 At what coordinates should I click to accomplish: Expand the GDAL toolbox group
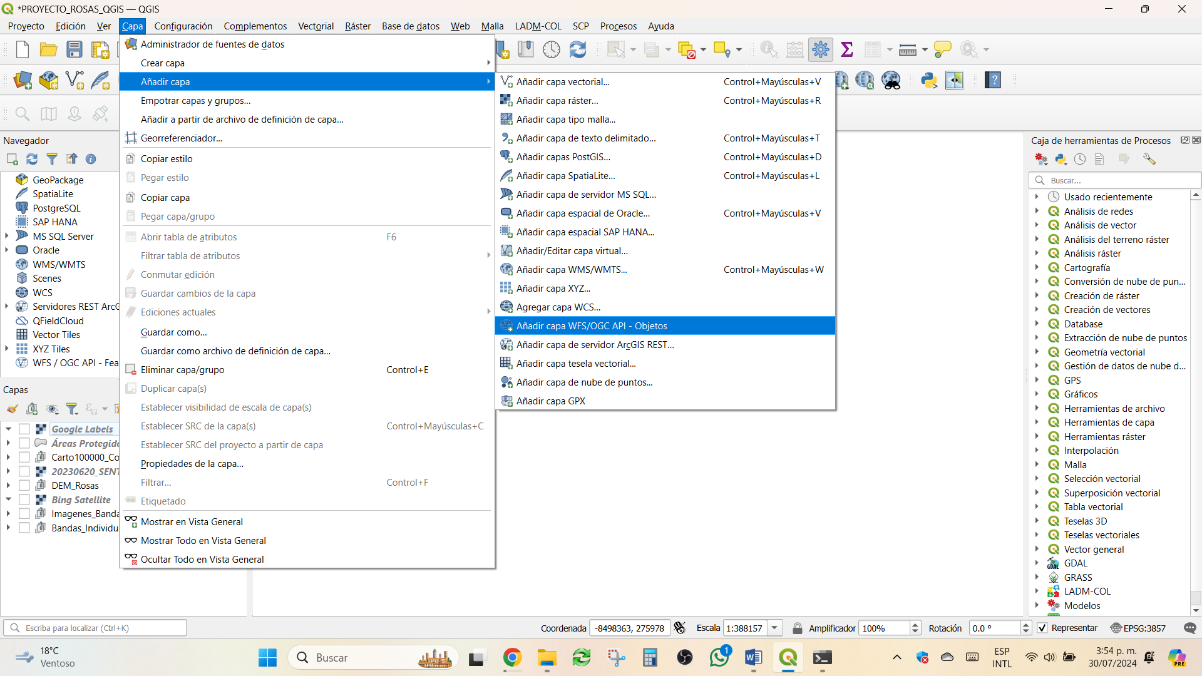click(1037, 563)
